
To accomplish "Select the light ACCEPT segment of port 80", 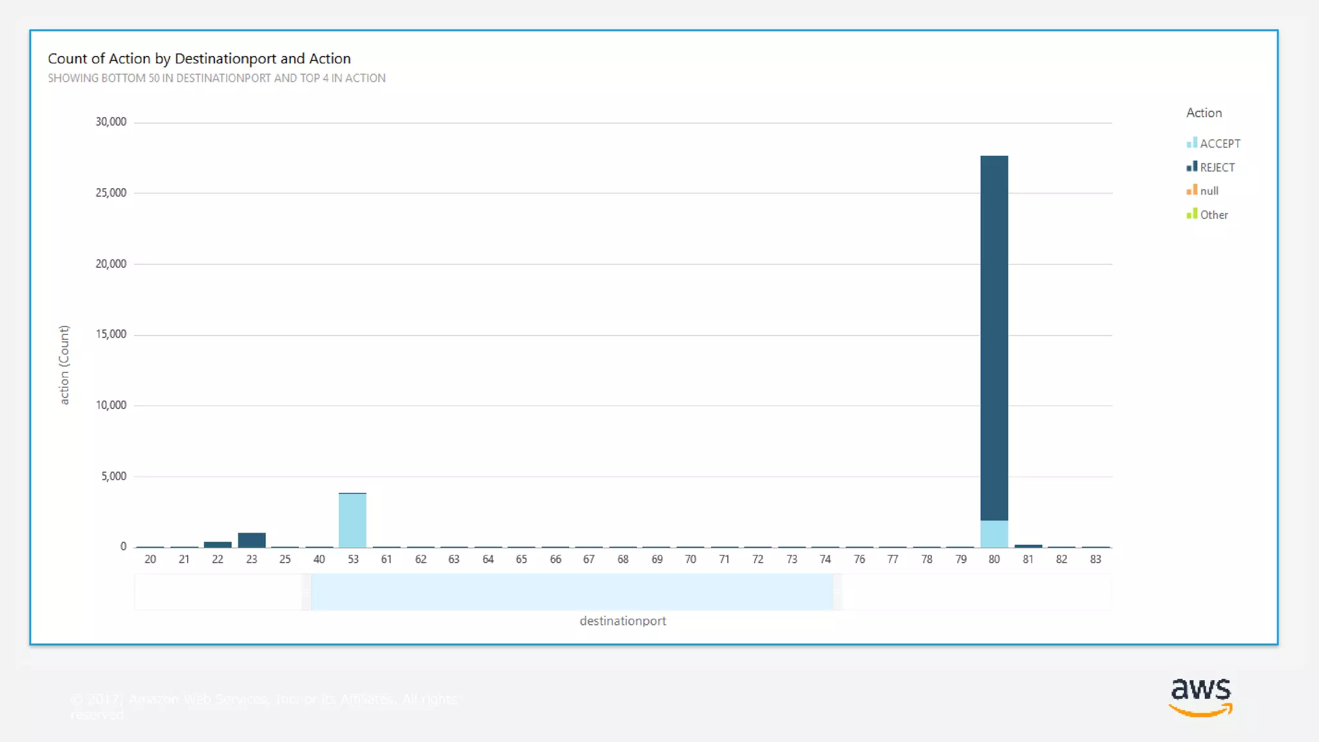I will coord(994,534).
